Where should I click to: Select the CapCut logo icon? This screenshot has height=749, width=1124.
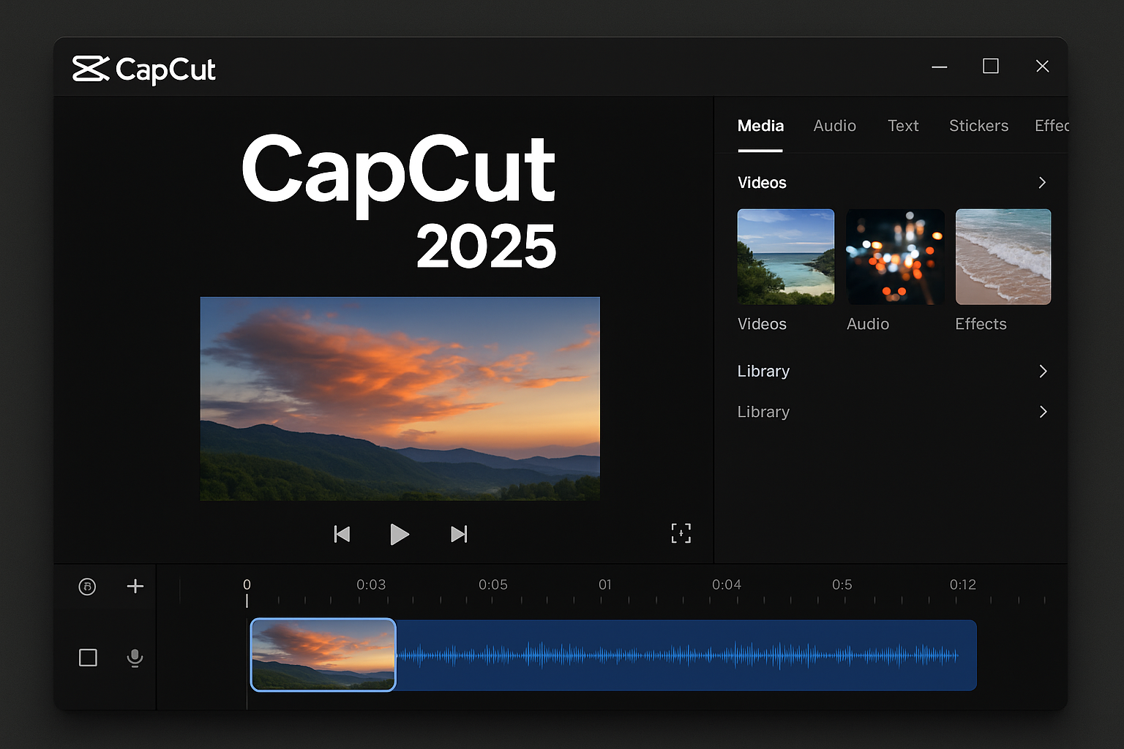tap(89, 69)
